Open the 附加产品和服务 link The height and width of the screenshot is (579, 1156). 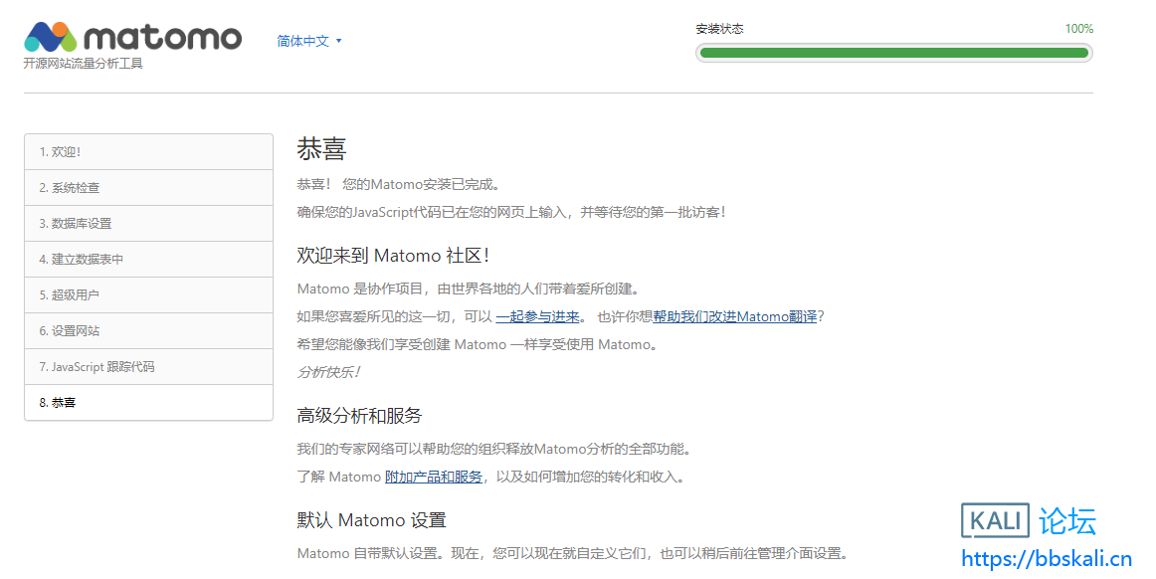(433, 477)
